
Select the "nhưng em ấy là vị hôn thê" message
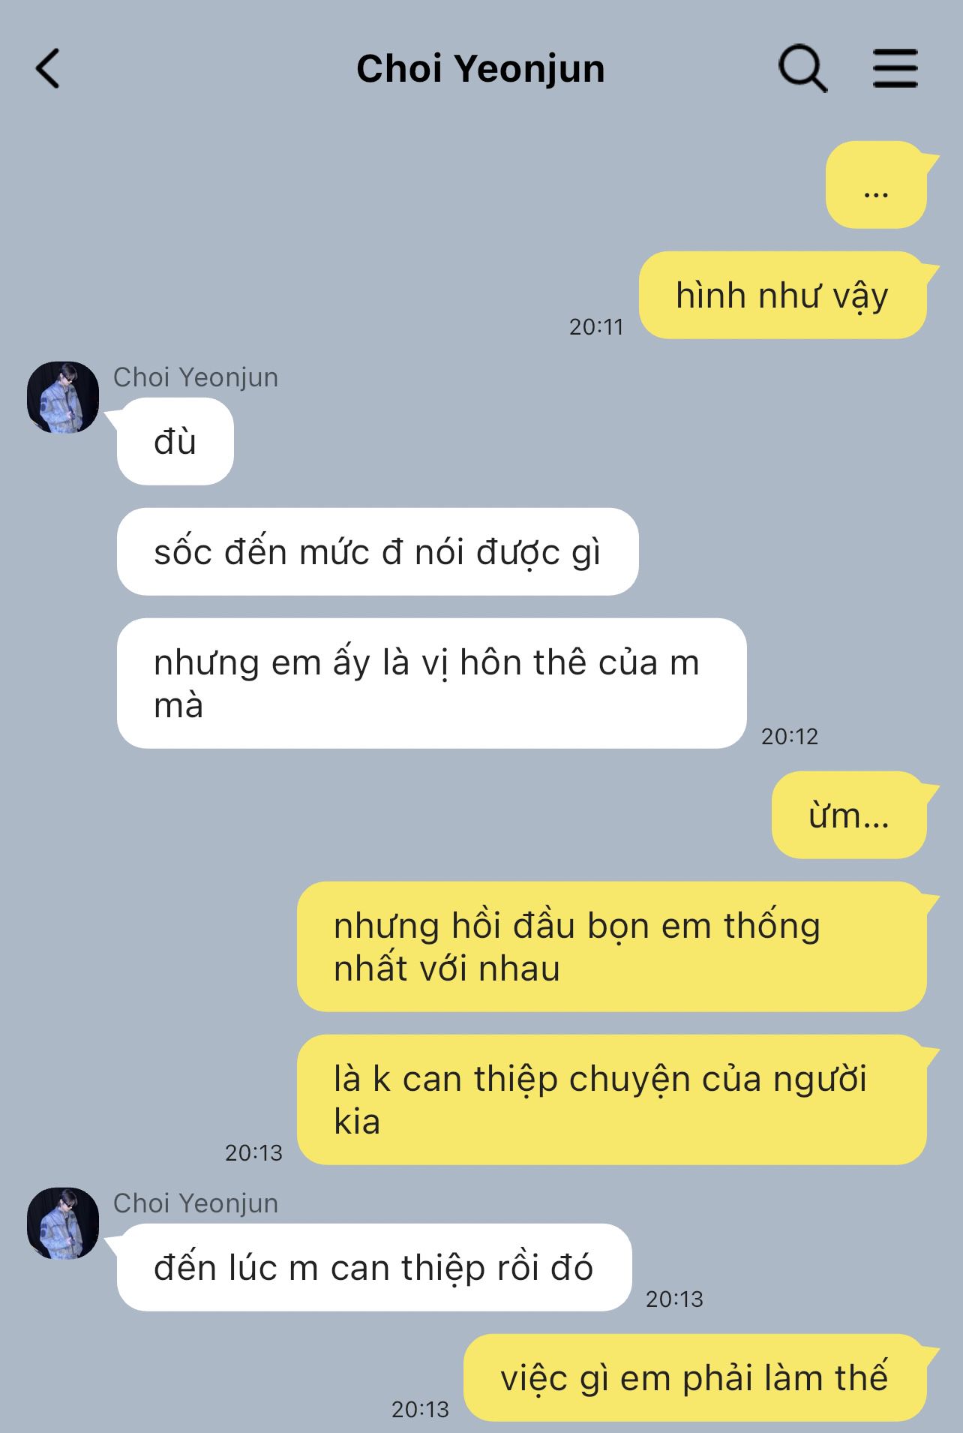click(431, 683)
